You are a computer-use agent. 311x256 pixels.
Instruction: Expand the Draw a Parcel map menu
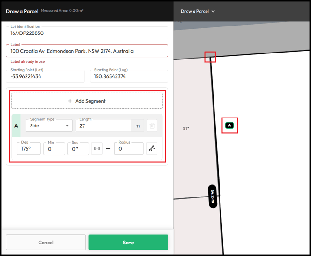[198, 11]
